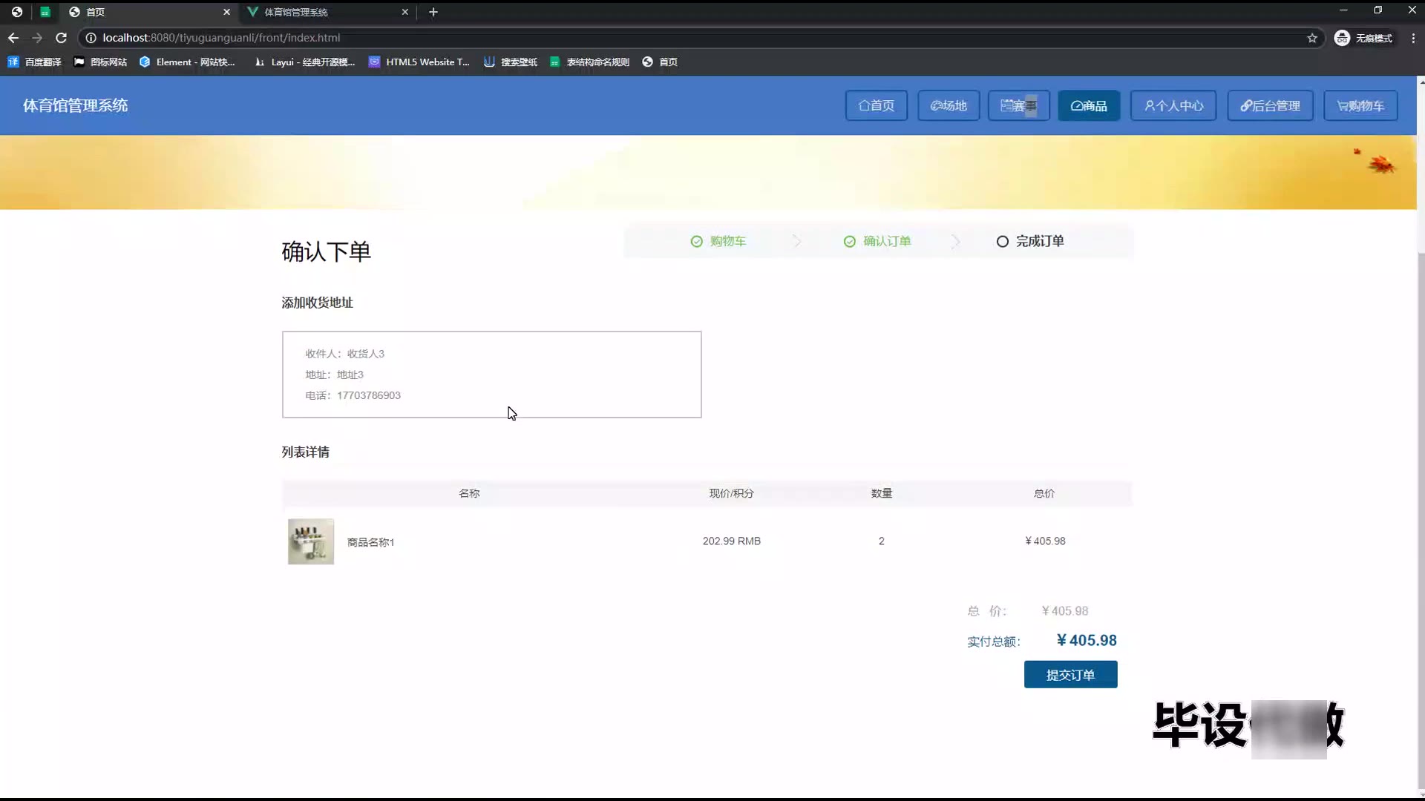The image size is (1425, 801).
Task: Select the 购物车 step indicator
Action: click(718, 241)
